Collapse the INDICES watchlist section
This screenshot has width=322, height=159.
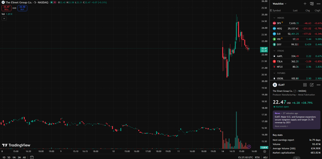click(274, 18)
